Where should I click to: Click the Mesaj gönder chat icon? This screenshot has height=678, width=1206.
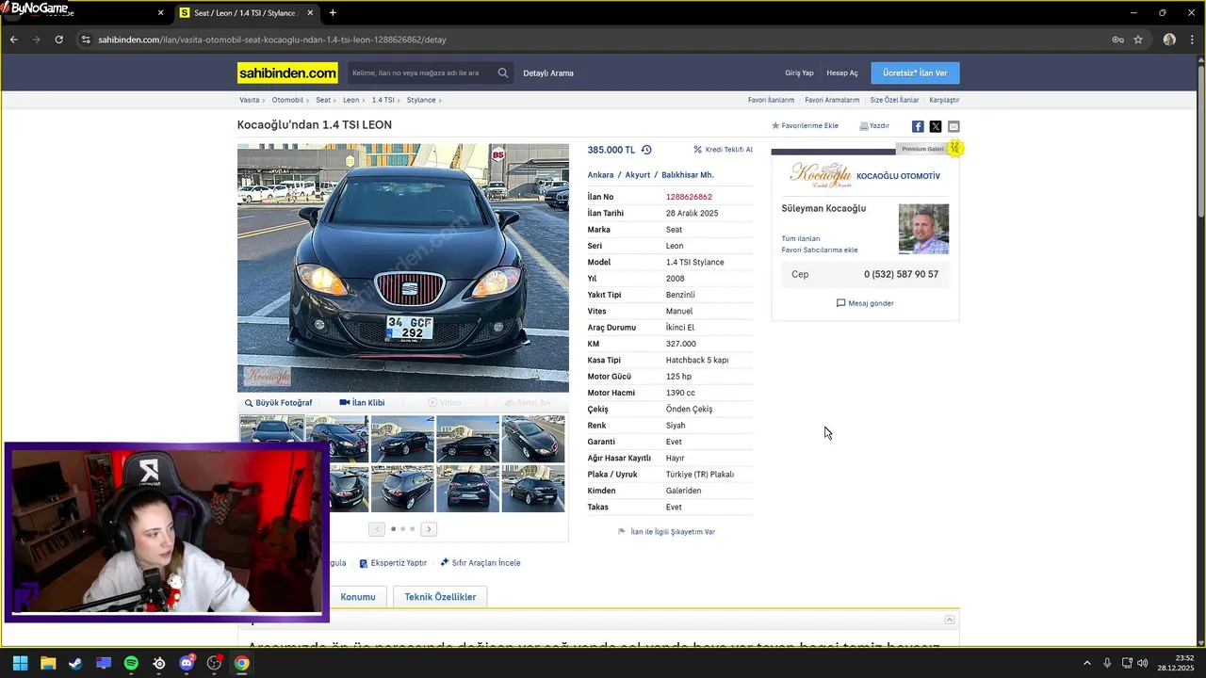point(840,303)
